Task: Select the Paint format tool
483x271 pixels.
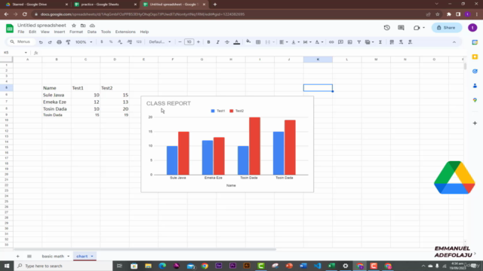Action: 68,42
